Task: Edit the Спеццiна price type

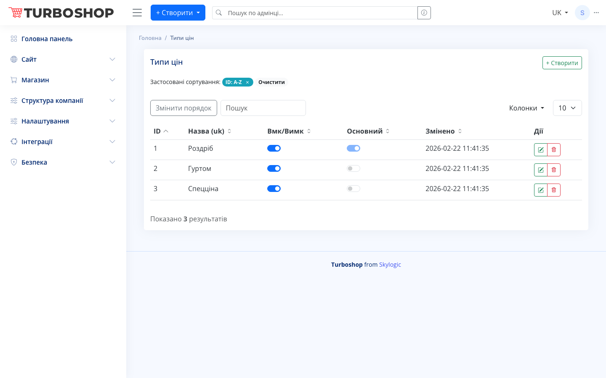Action: [541, 190]
